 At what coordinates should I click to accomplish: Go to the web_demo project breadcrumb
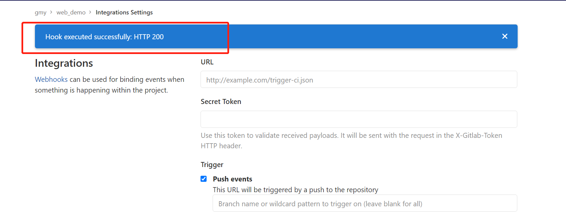click(x=71, y=12)
